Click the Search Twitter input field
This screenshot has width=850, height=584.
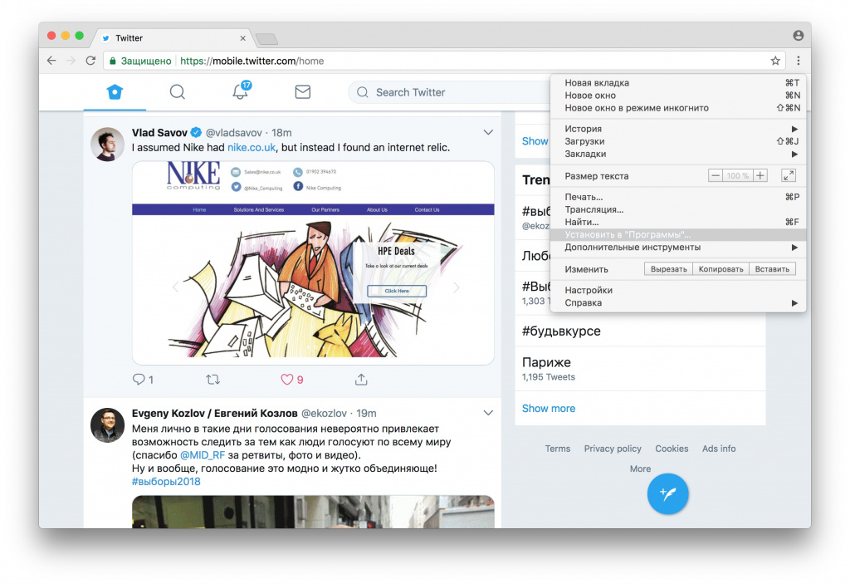tap(448, 92)
